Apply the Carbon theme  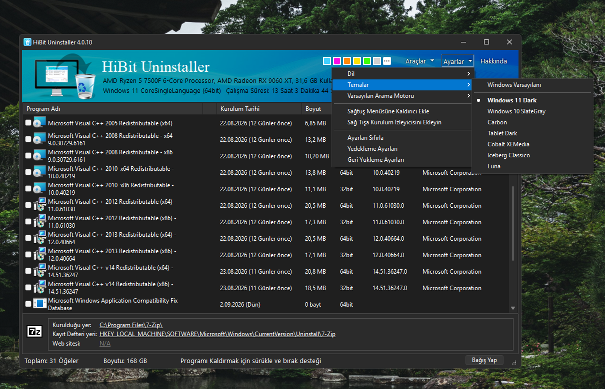[532, 122]
